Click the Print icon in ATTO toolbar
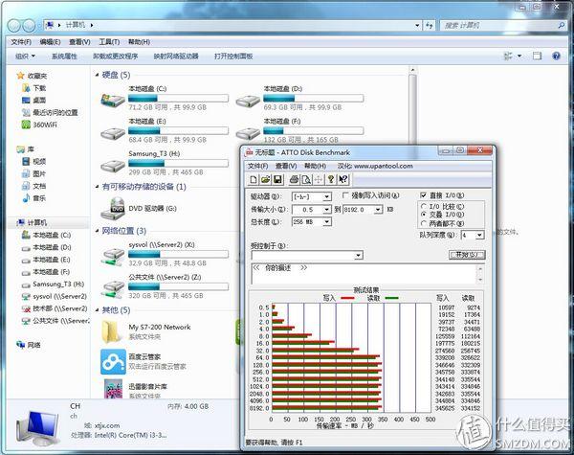574x455 pixels. (293, 179)
